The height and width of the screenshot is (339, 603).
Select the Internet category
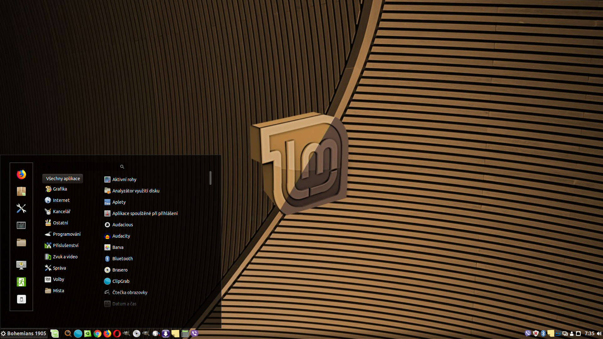click(61, 200)
